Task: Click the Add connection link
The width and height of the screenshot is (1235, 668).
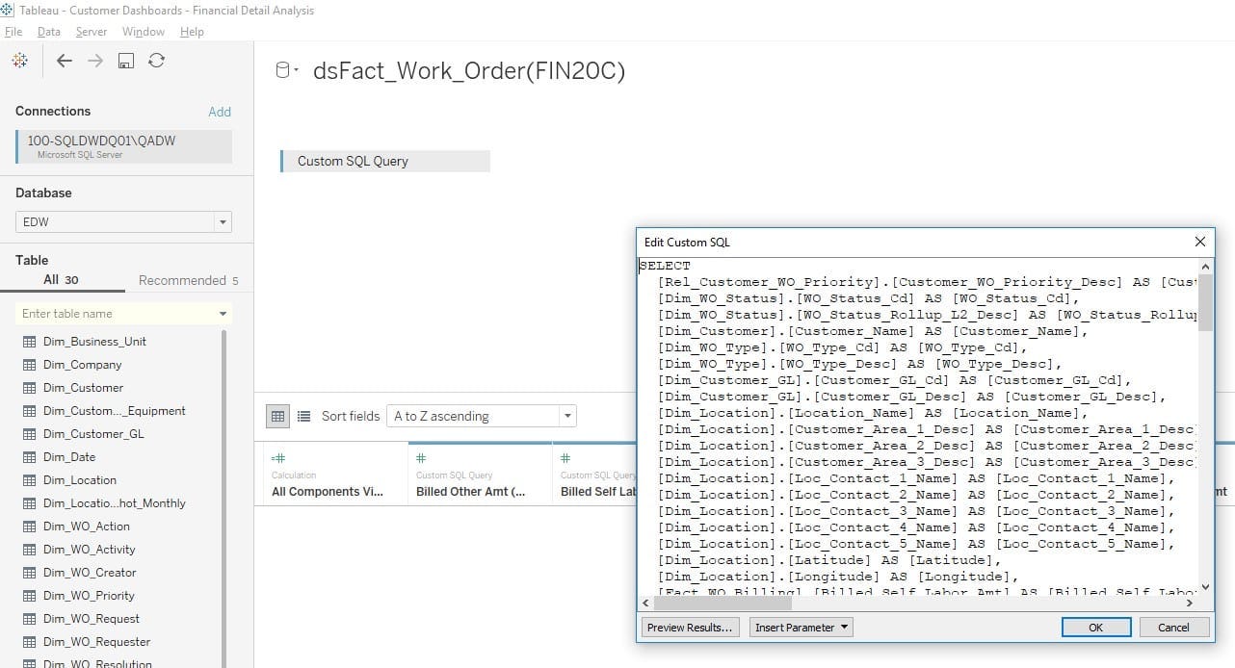Action: coord(220,112)
